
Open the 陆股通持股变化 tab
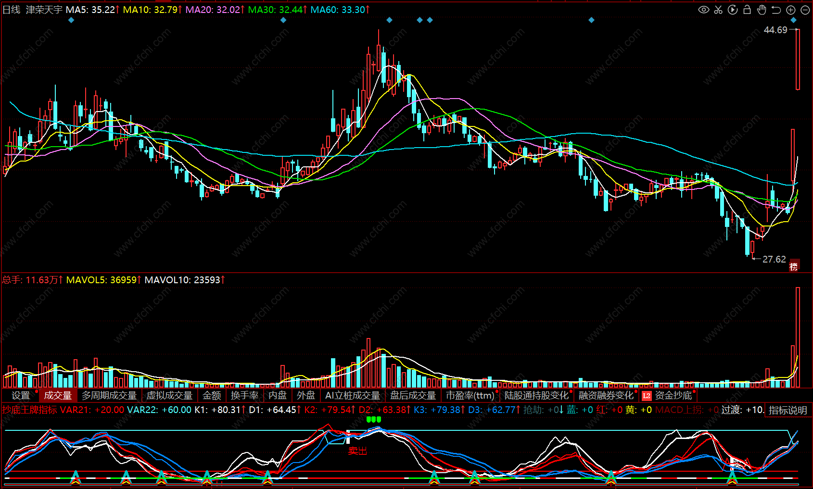[536, 395]
